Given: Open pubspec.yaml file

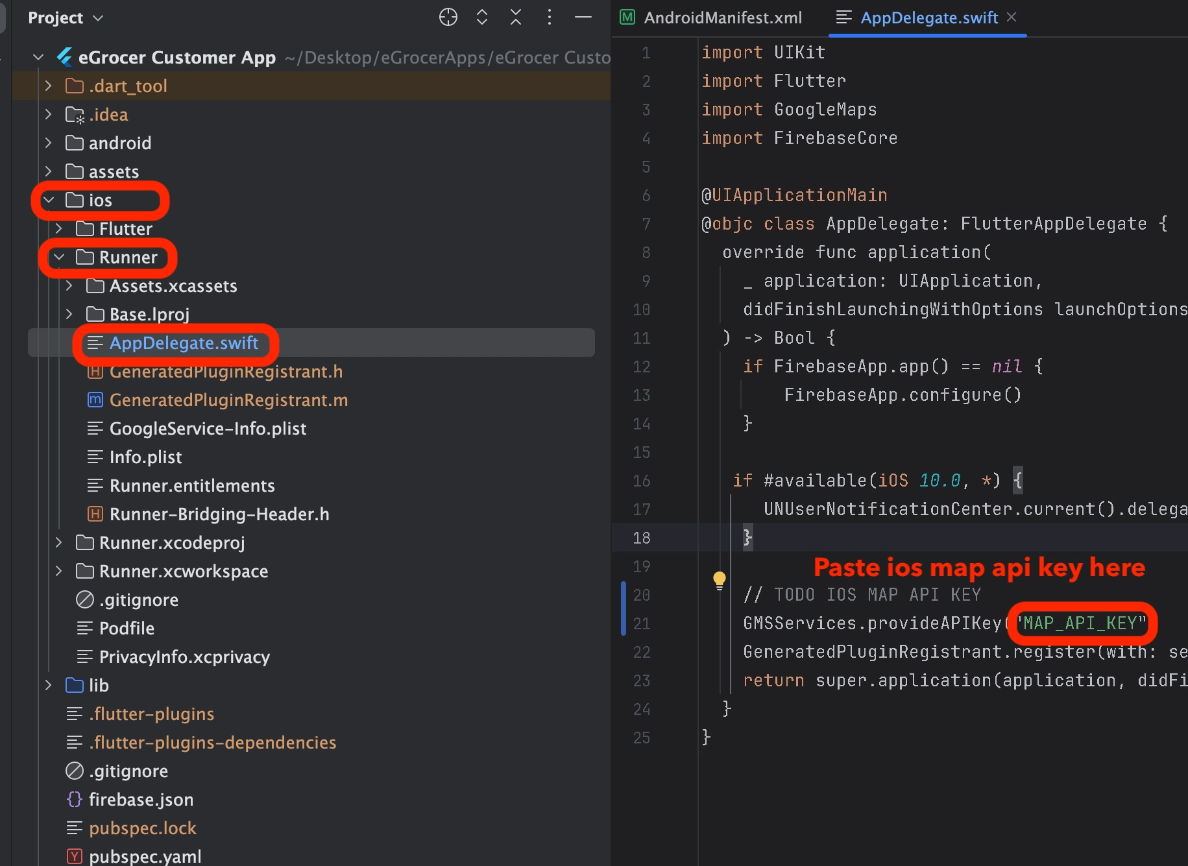Looking at the screenshot, I should [x=145, y=856].
